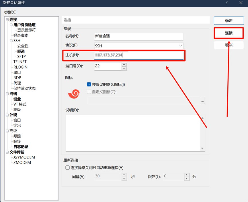
Task: Click the help question mark icon
Action: point(226,3)
